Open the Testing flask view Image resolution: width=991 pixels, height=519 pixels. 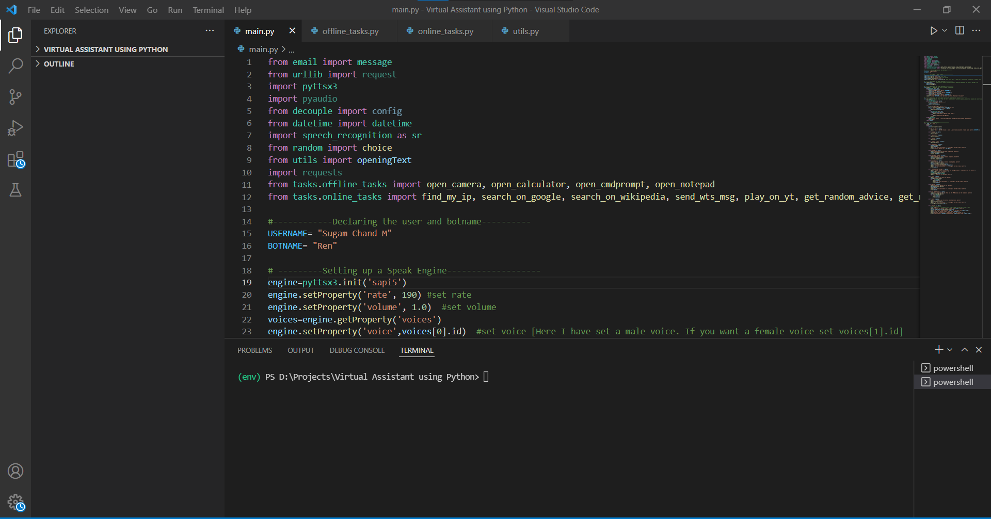[x=15, y=190]
